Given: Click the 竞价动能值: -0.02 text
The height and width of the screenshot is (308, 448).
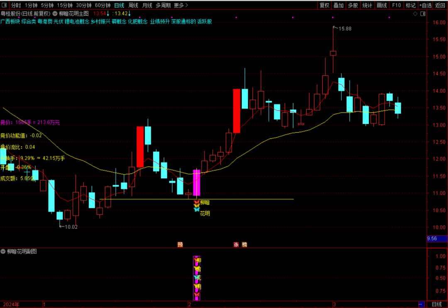Looking at the screenshot, I should pos(21,136).
